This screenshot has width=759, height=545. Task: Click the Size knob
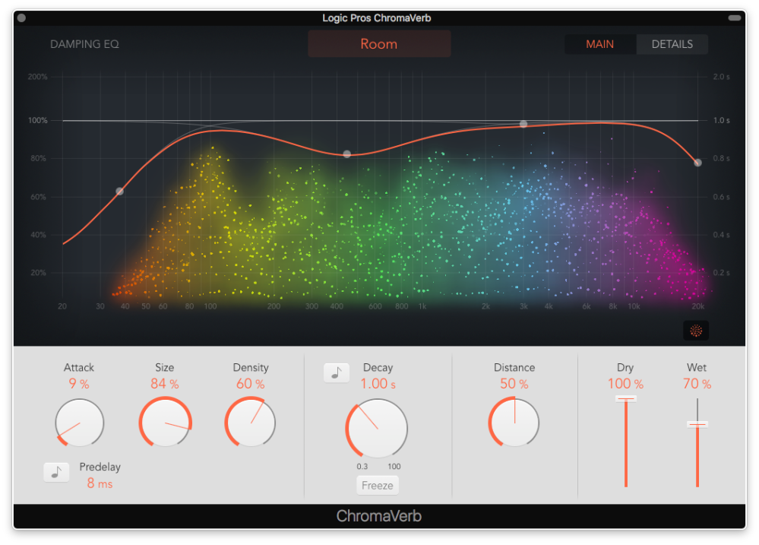[166, 423]
